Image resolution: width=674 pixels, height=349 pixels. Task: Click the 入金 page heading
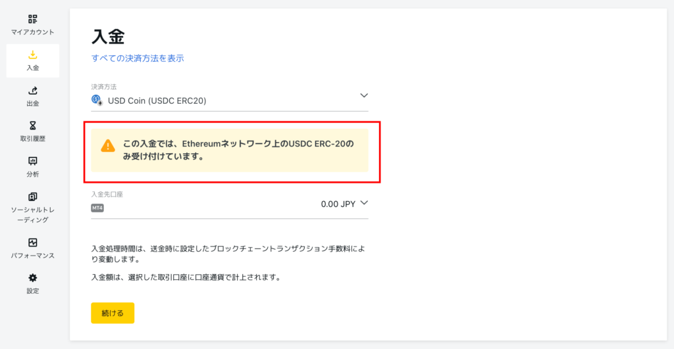[x=108, y=36]
